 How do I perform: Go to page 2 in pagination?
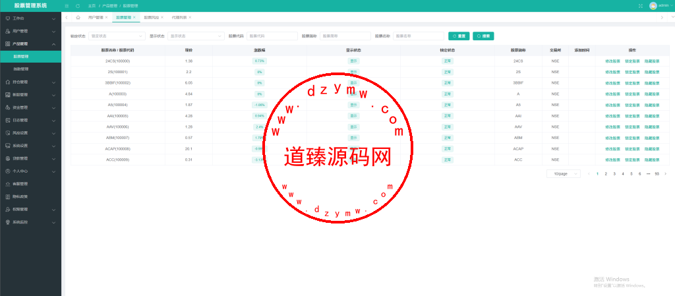(606, 174)
